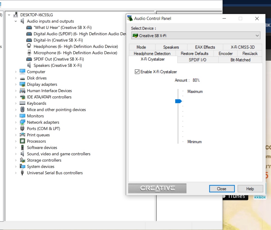The image size is (271, 230).
Task: Click the headphones icon in the device list
Action: (x=29, y=46)
